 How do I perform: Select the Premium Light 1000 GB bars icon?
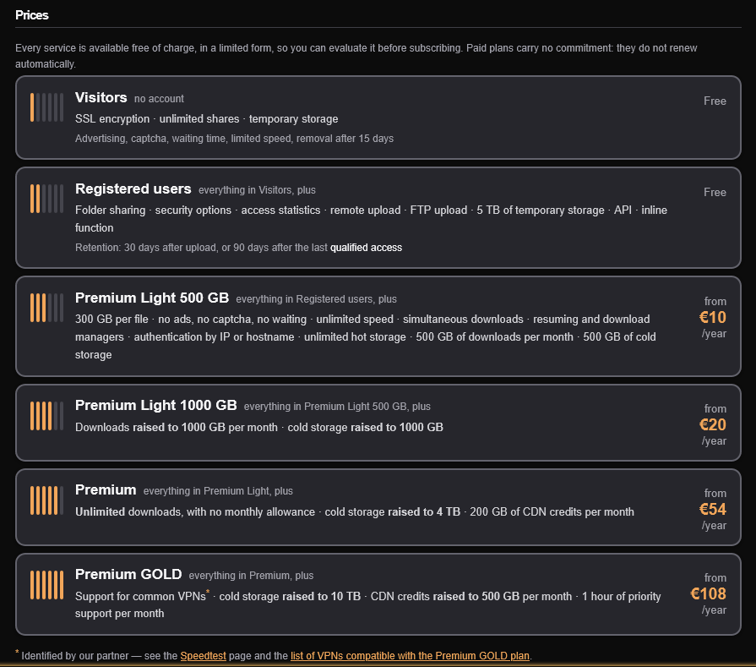[x=46, y=415]
